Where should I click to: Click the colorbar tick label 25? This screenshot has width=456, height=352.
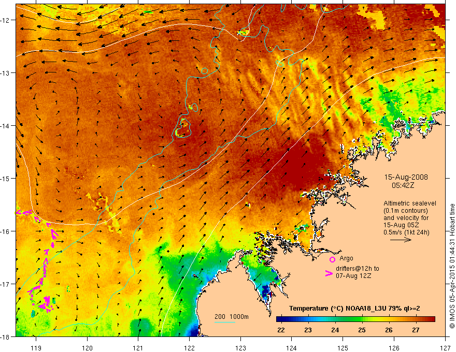pyautogui.click(x=362, y=330)
